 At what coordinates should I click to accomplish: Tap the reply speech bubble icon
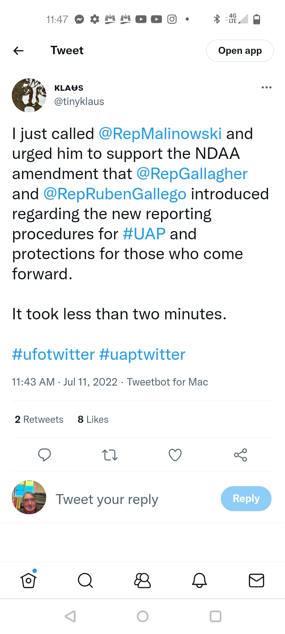44,454
